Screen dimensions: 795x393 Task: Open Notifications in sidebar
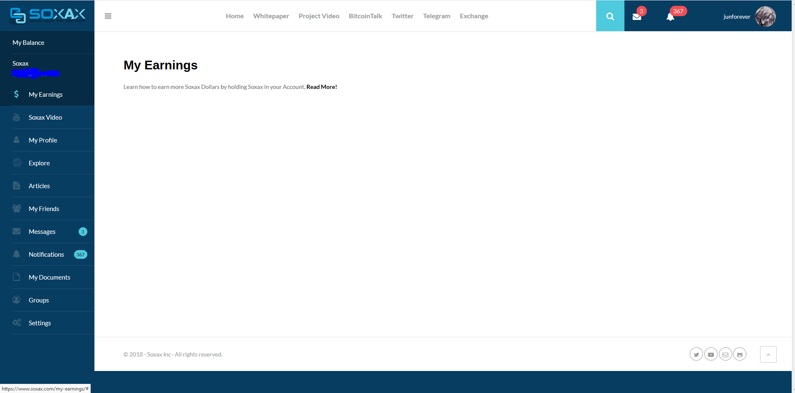point(47,254)
